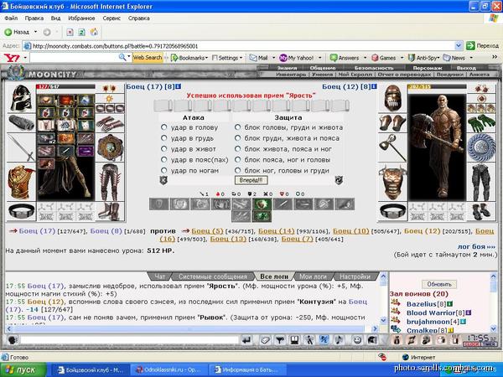
Task: Click the chat save floppy icon
Action: [295, 340]
